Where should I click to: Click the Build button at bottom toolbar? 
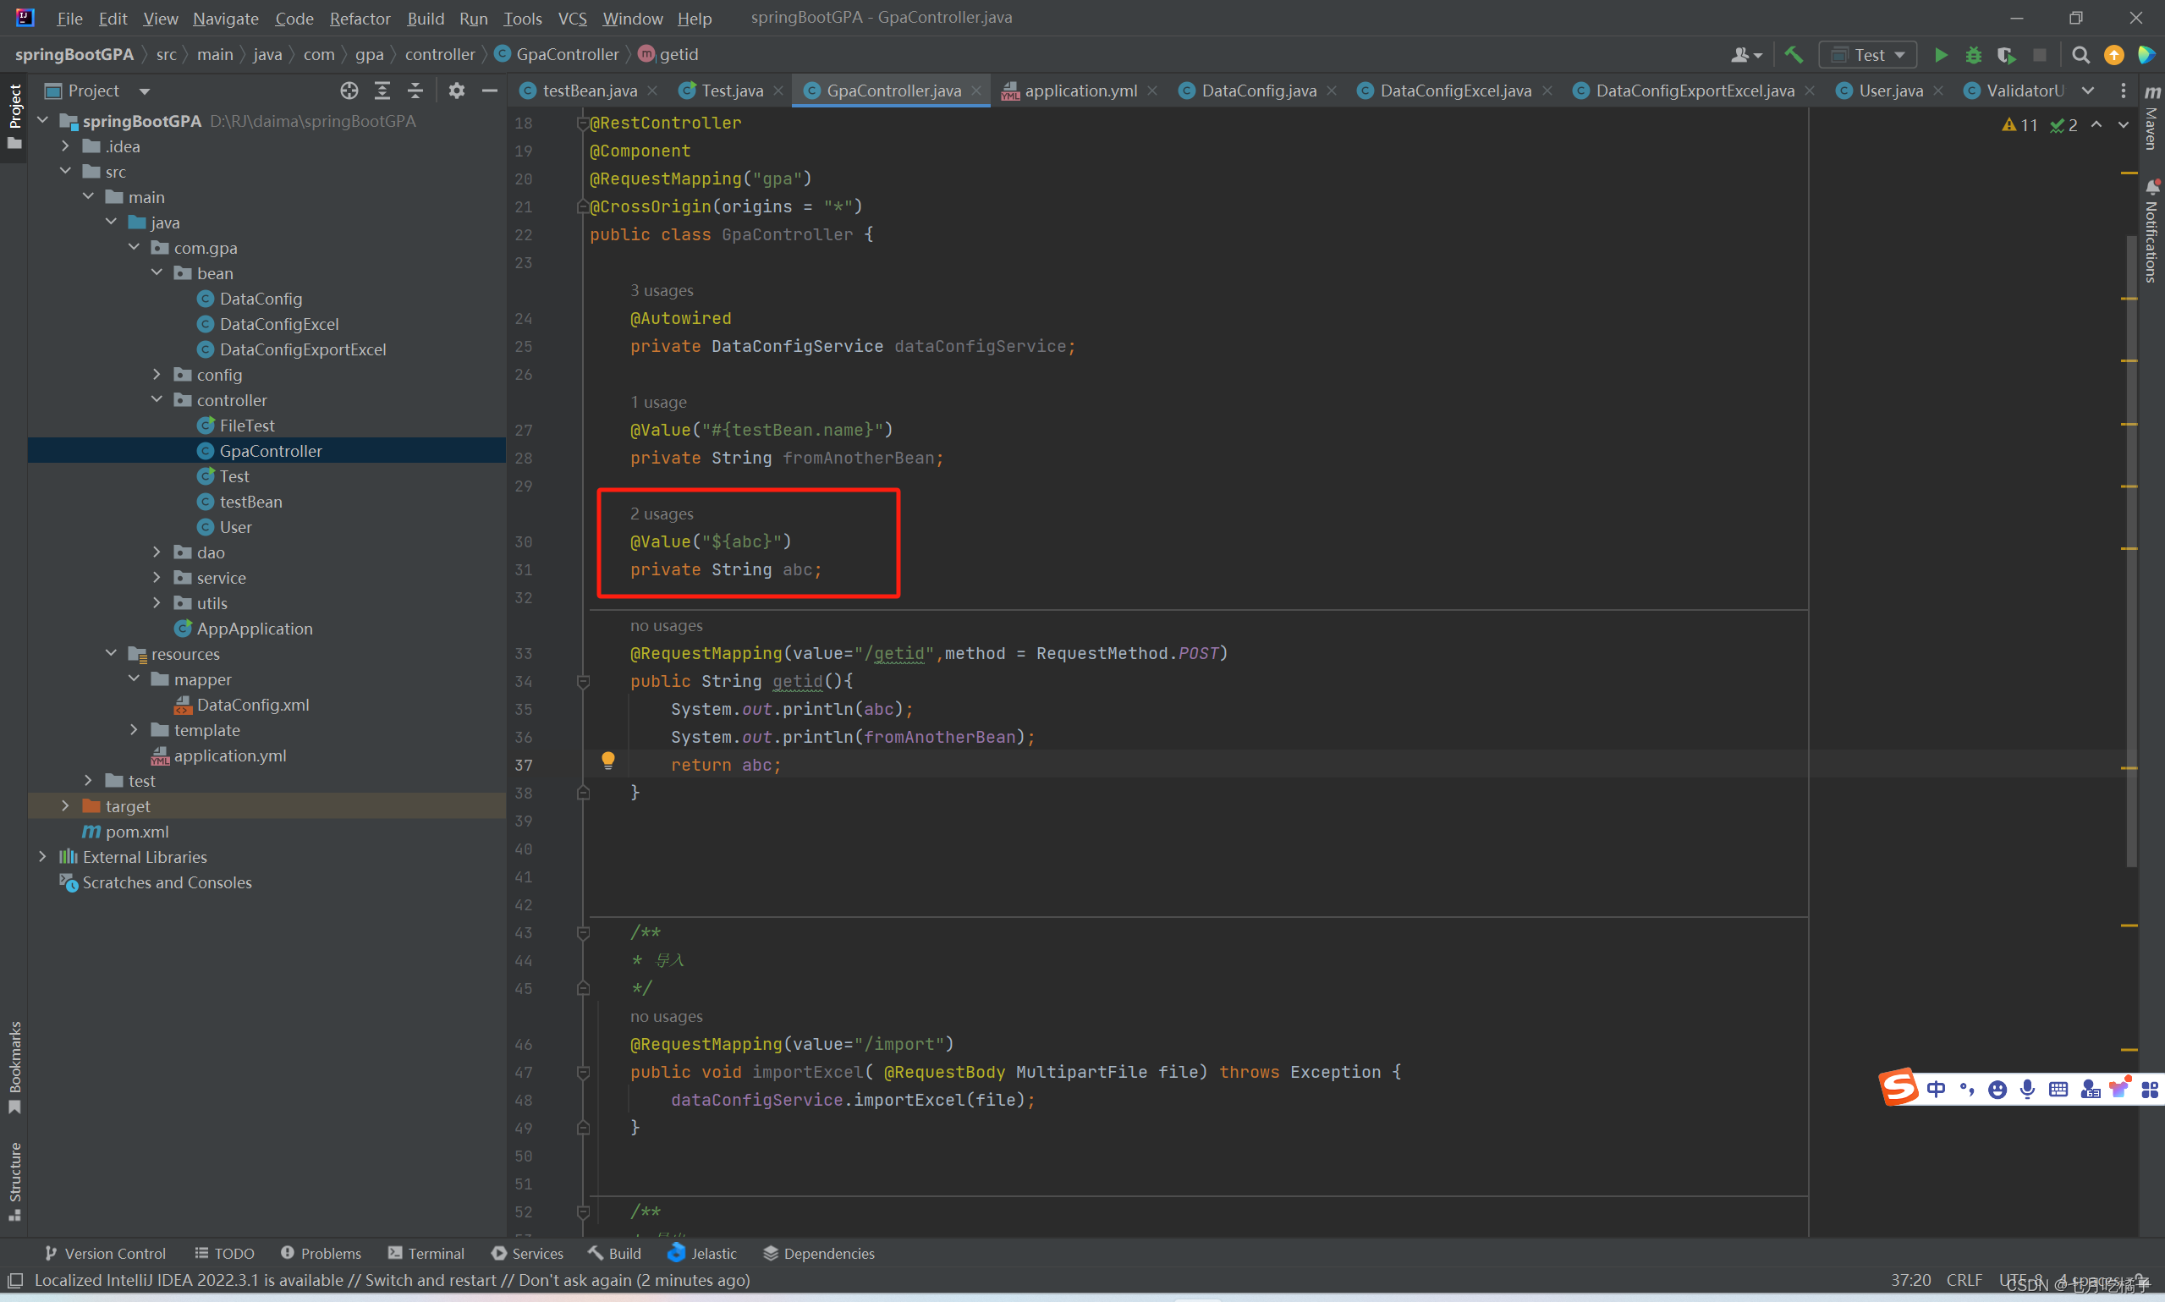618,1254
